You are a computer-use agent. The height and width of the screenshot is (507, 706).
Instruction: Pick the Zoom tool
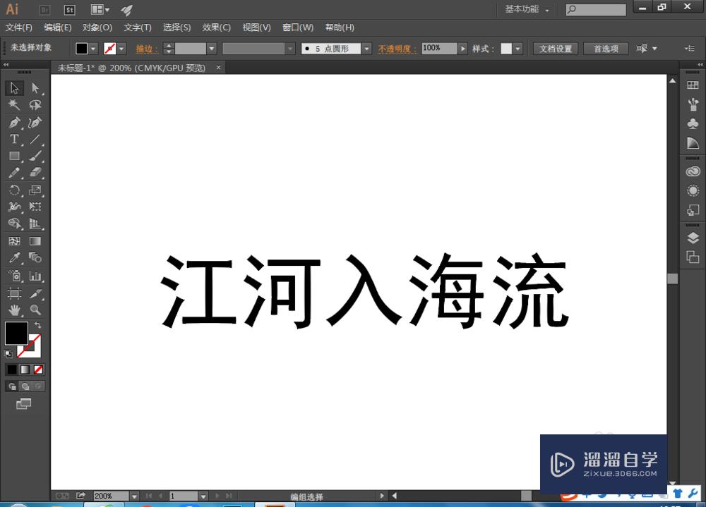pyautogui.click(x=35, y=310)
